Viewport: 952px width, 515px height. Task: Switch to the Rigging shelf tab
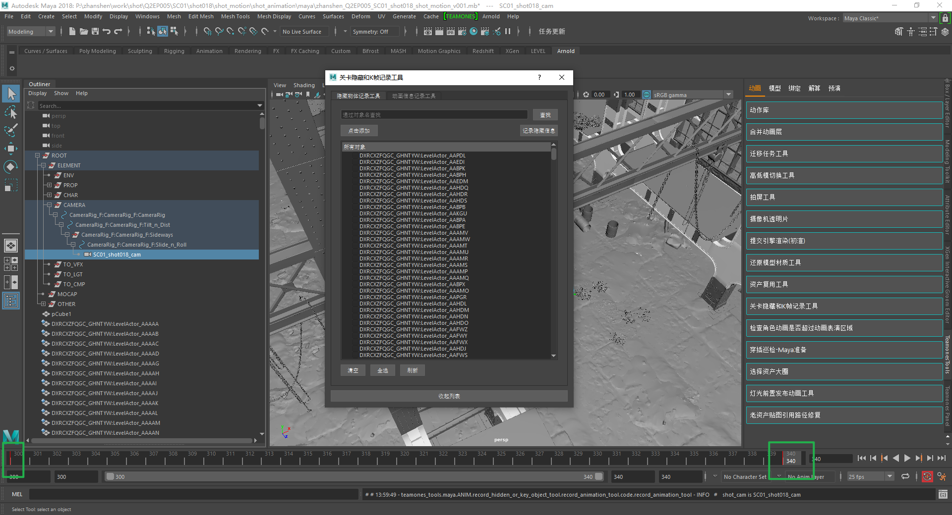(x=174, y=51)
